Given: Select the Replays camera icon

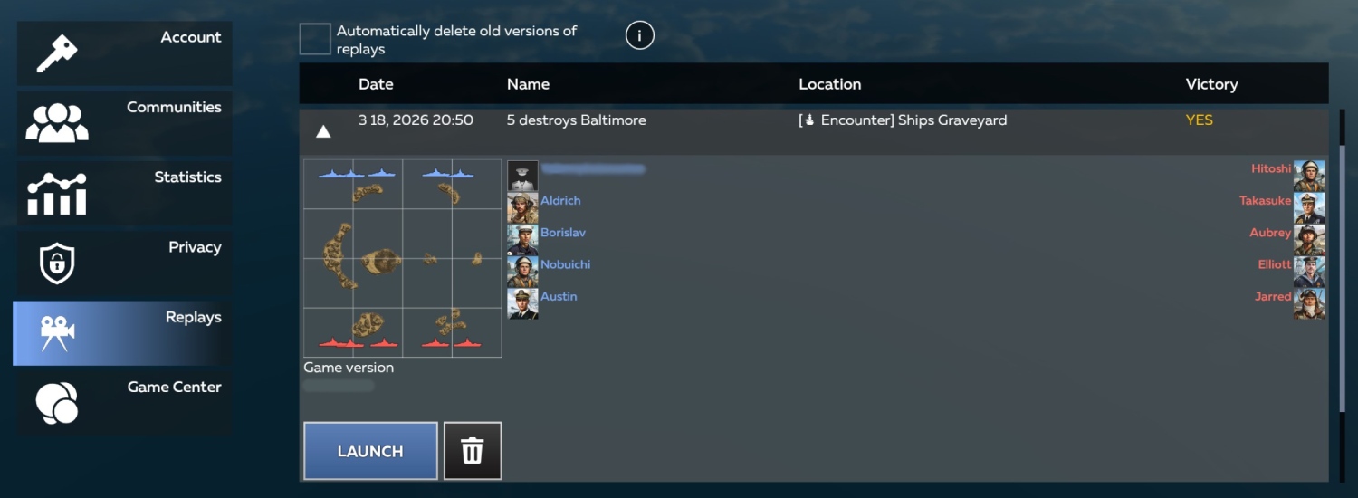Looking at the screenshot, I should [x=56, y=333].
